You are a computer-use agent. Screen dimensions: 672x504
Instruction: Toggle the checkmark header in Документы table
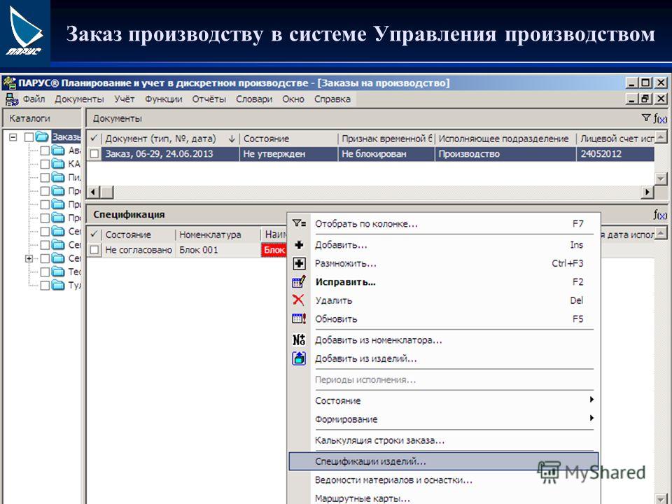coord(94,139)
